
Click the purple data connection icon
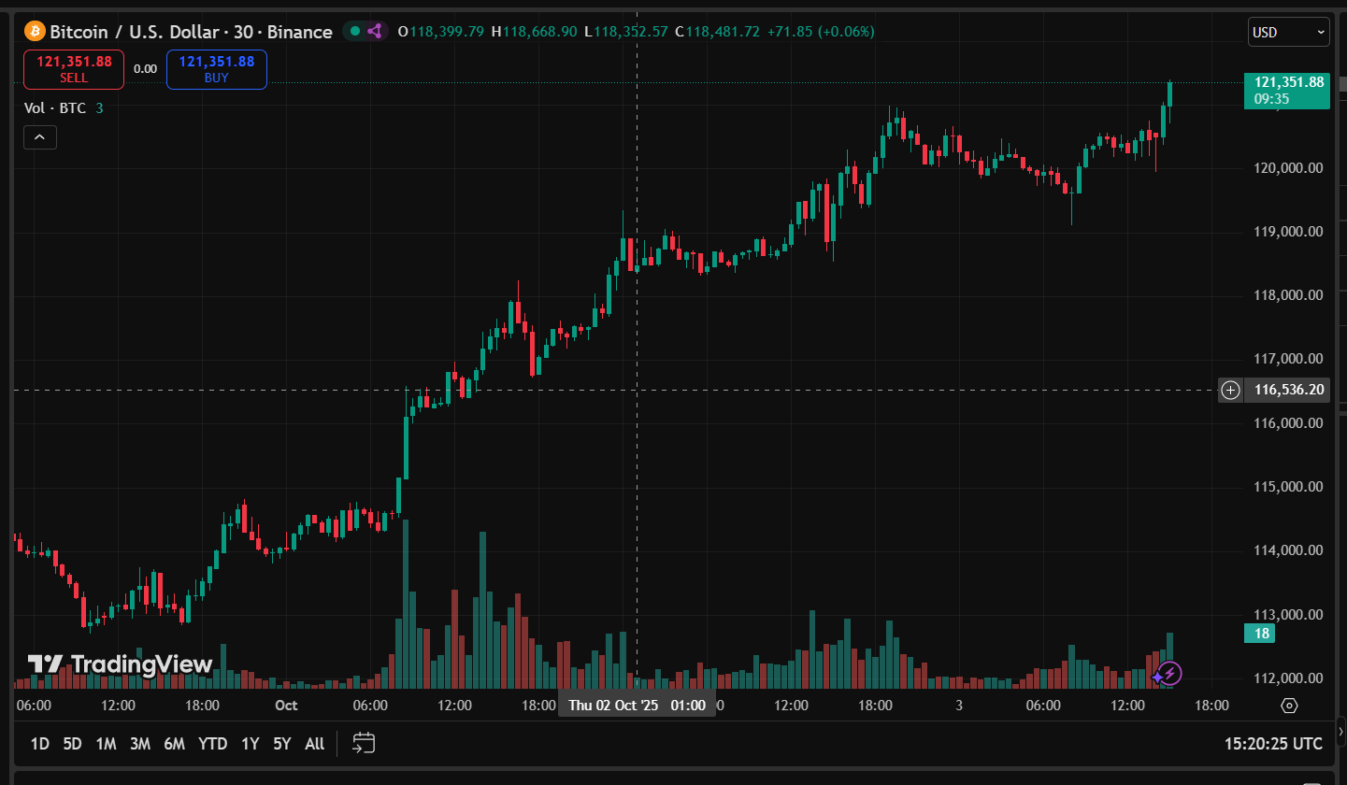coord(375,32)
